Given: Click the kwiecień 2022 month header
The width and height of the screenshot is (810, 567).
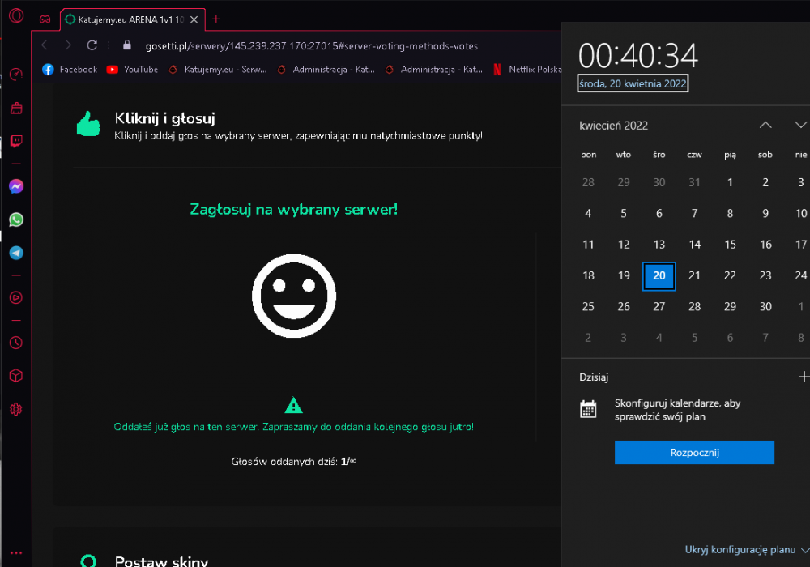Looking at the screenshot, I should click(x=614, y=126).
